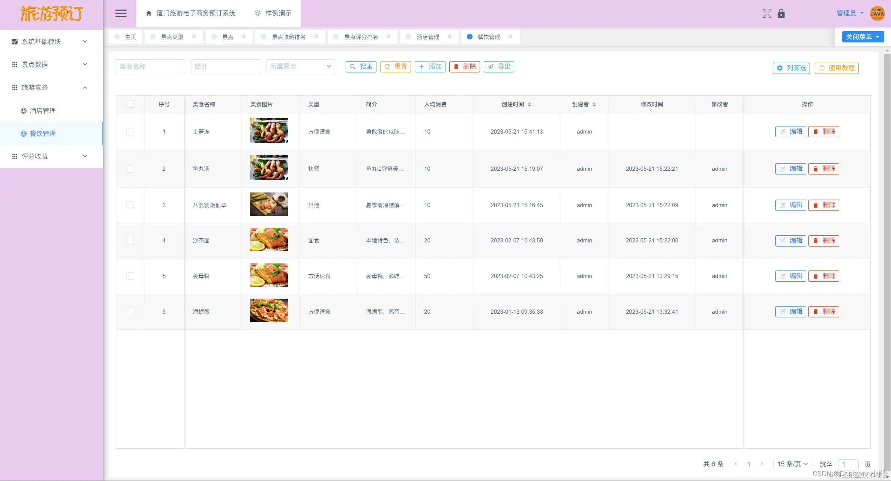Click the 添加 button
The height and width of the screenshot is (481, 891).
[430, 66]
